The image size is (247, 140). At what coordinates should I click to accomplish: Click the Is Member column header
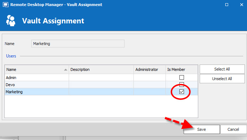click(182, 69)
